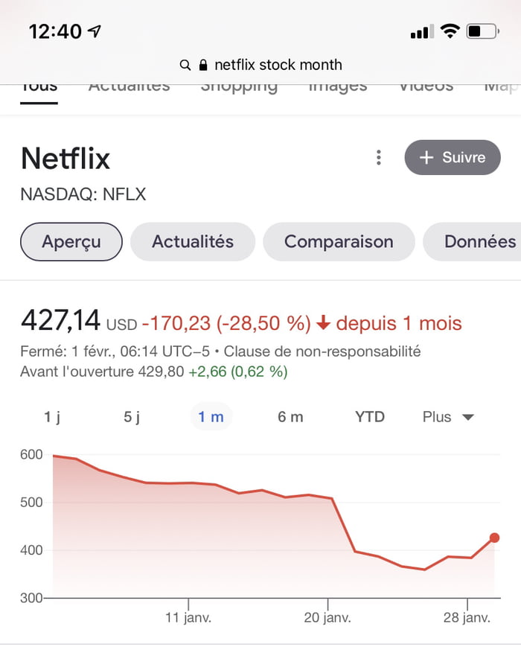The width and height of the screenshot is (521, 653).
Task: Expand the Plus time range dropdown
Action: click(x=448, y=417)
